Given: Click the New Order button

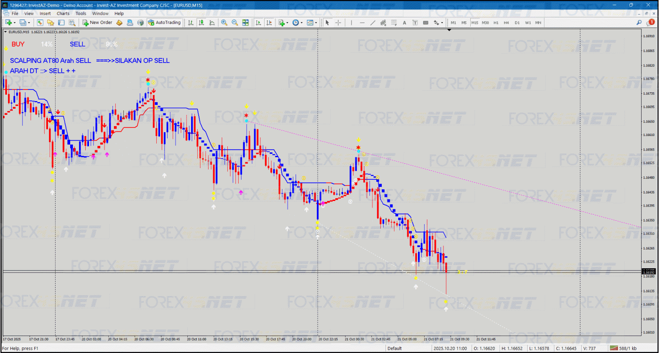Looking at the screenshot, I should tap(97, 23).
